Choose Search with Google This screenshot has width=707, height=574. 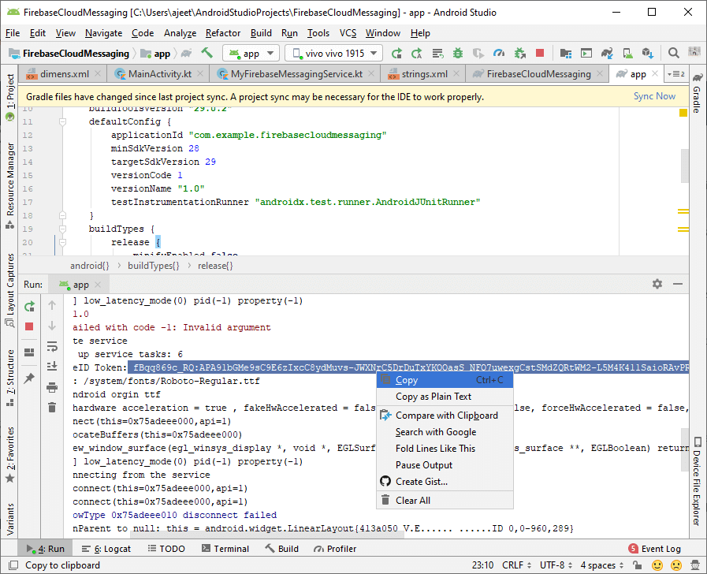tap(445, 432)
